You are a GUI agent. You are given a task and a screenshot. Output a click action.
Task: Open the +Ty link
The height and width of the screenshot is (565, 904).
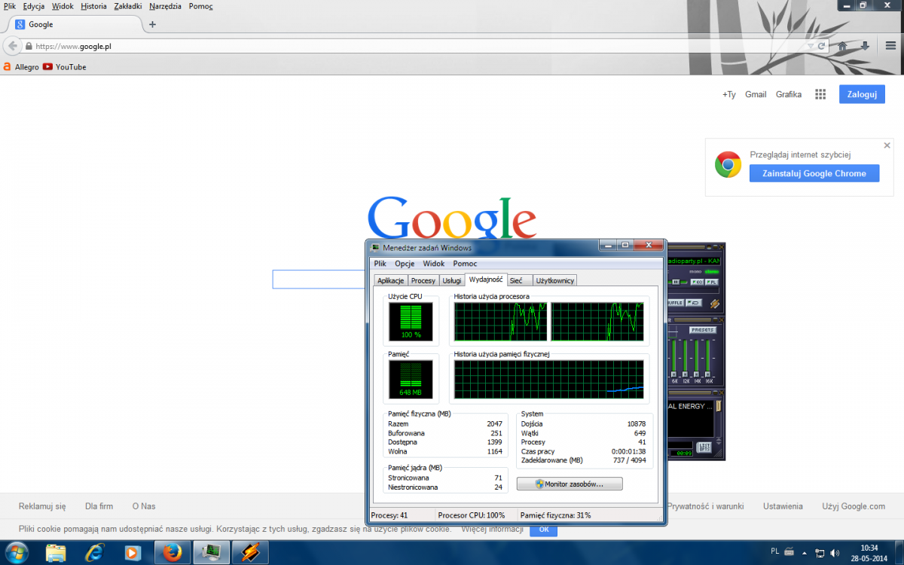click(728, 94)
